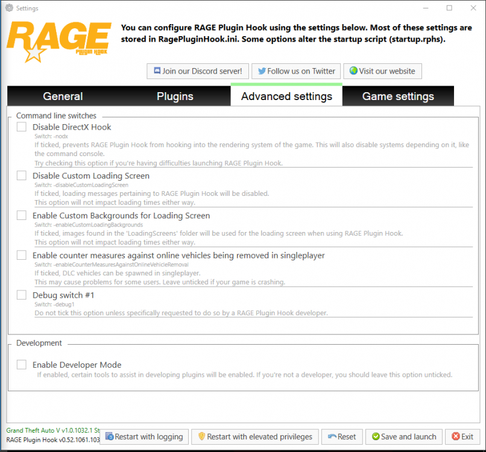Click the 'Switch: -disableCustomLoadingScreen' text
This screenshot has width=486, height=452.
coord(81,184)
